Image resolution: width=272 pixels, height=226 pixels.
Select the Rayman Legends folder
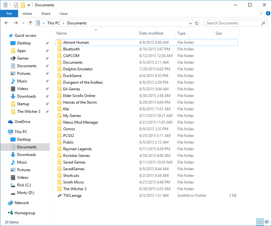click(x=147, y=149)
